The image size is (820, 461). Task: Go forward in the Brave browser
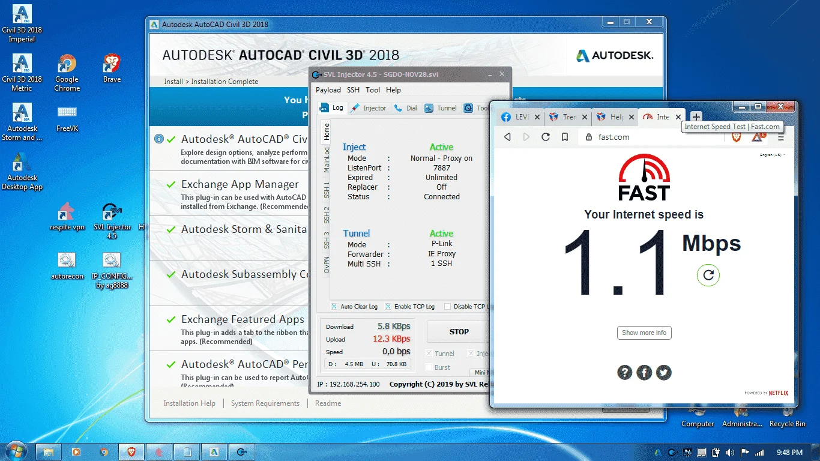pos(526,137)
